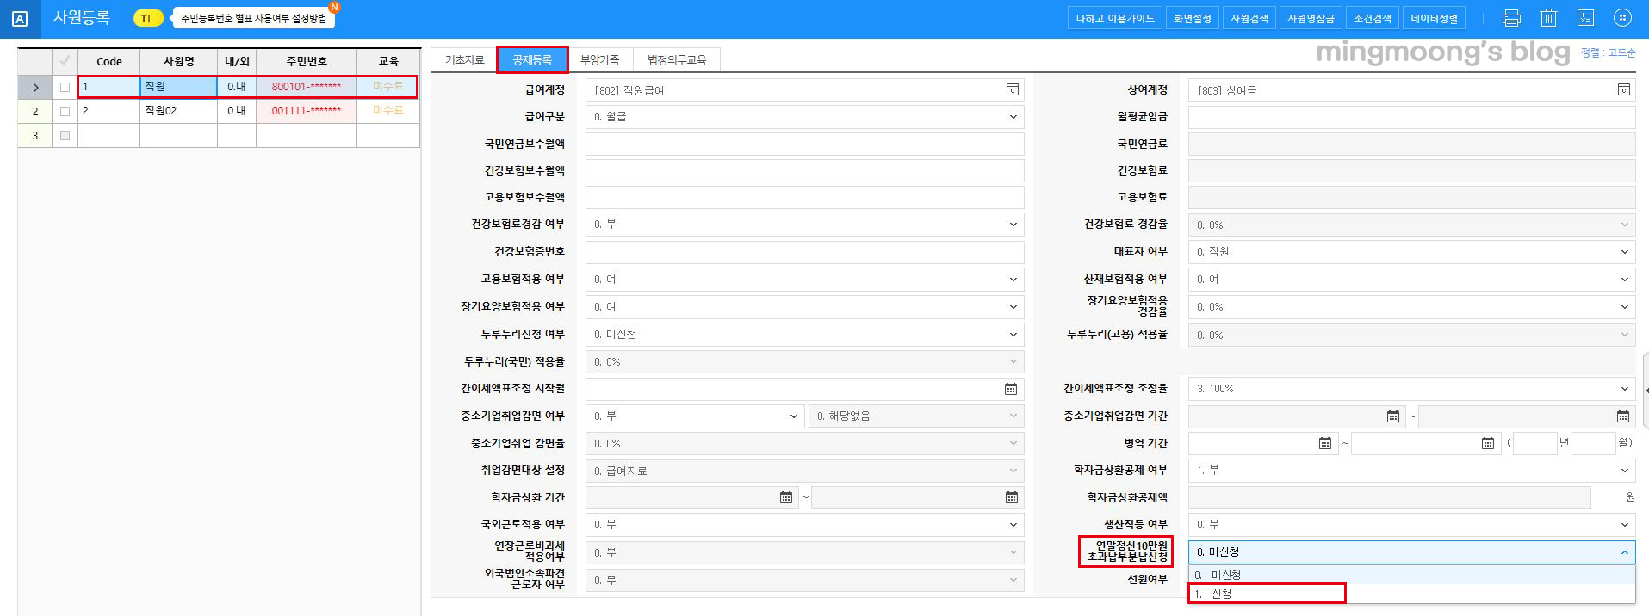Open the calendar for 간이세액표조정 시작월
Viewport: 1649px width, 616px height.
click(1011, 389)
